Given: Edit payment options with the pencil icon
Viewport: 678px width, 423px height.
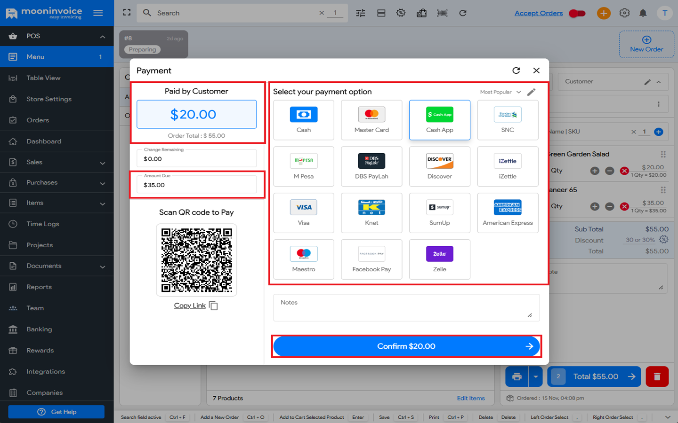Looking at the screenshot, I should click(x=531, y=92).
